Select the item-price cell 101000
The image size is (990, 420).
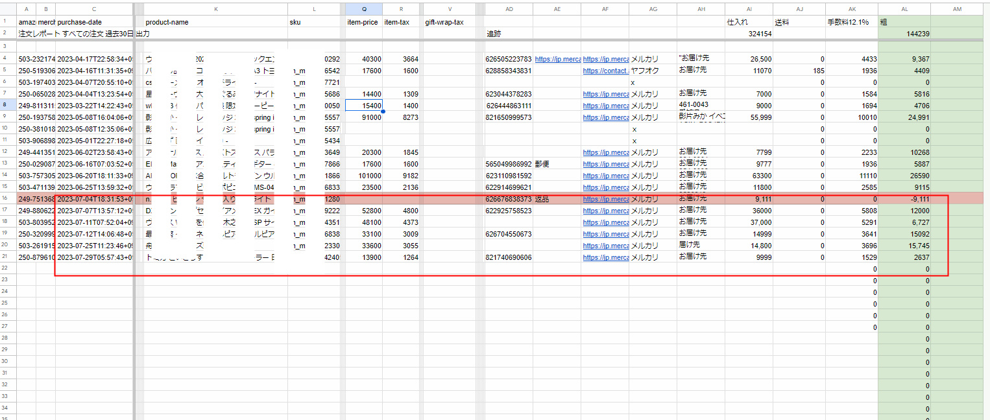363,176
